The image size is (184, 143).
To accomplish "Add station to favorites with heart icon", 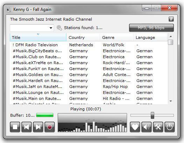I will (135, 127).
